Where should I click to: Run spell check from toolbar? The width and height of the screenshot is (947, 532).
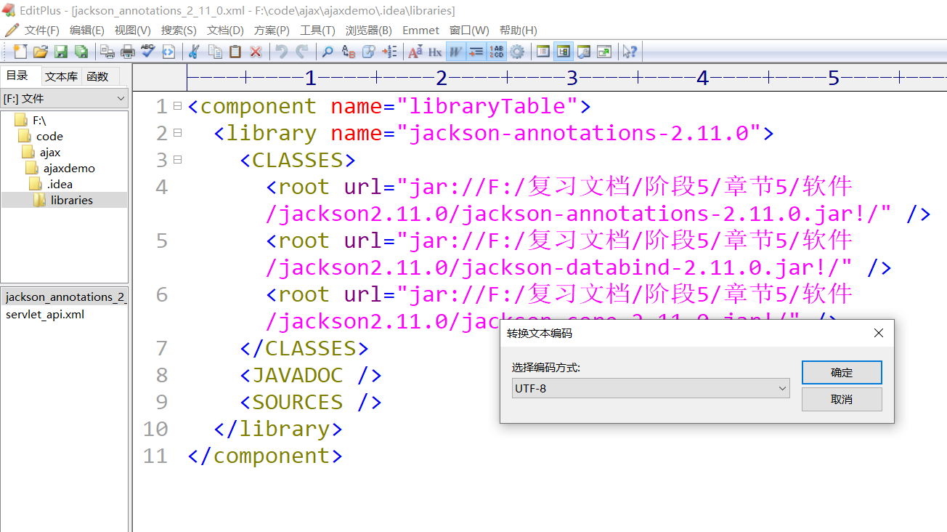point(148,52)
